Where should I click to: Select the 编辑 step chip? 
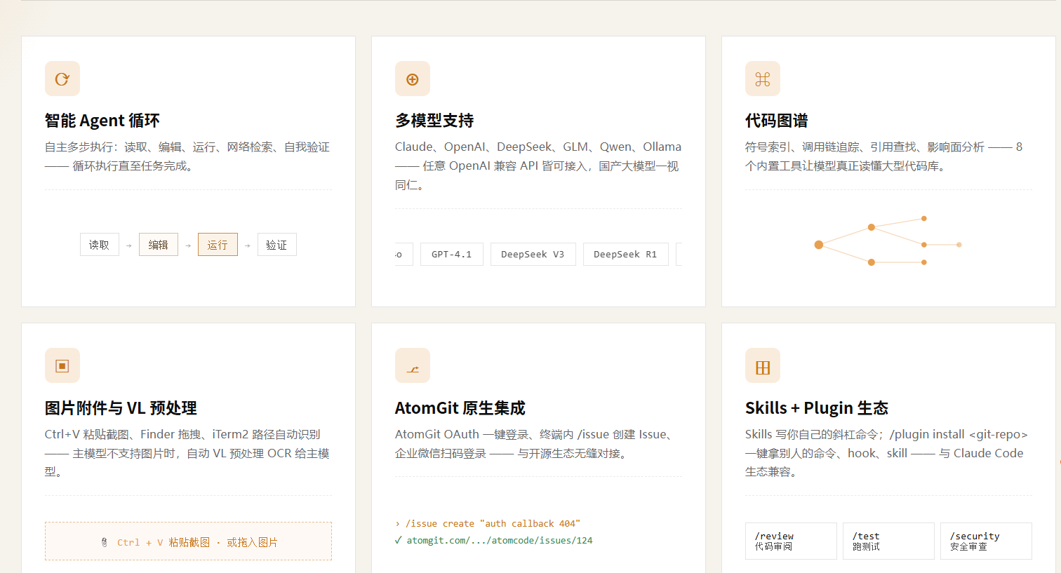point(159,245)
